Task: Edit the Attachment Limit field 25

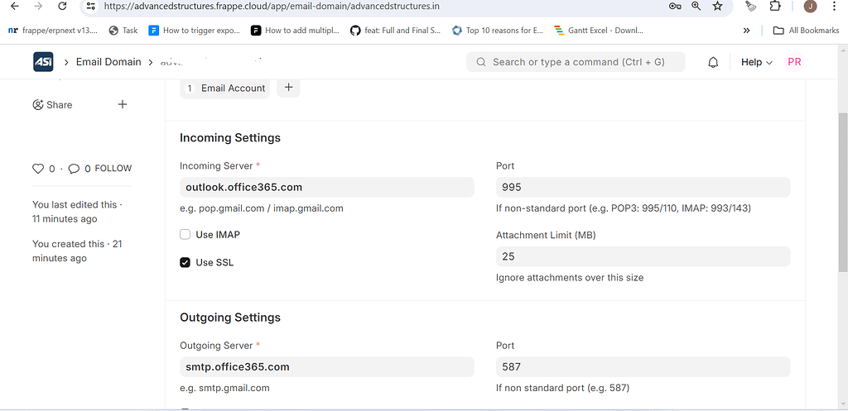Action: click(643, 256)
